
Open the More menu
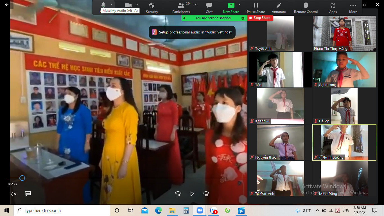[353, 8]
